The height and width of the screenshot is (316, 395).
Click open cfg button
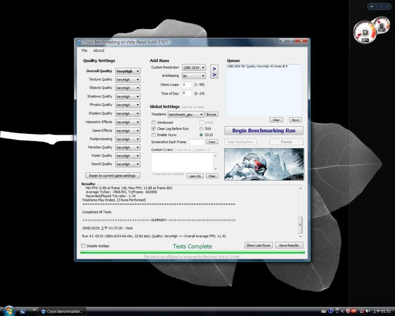coord(195,176)
